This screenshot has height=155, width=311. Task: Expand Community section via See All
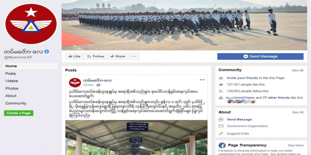point(298,70)
